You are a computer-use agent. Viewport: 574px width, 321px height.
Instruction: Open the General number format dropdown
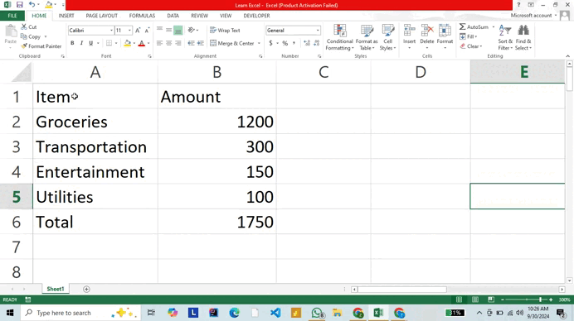point(318,31)
